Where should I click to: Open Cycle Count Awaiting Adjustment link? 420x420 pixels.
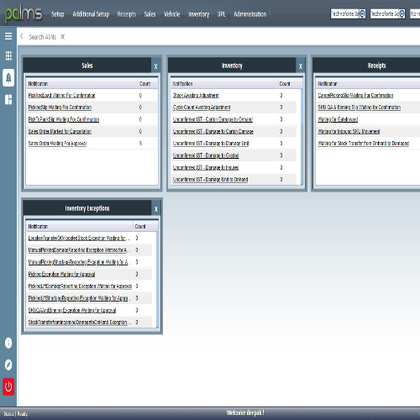click(x=202, y=108)
